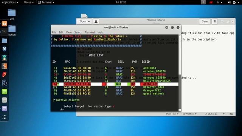Click the highlighted globalnet network row
This screenshot has height=136, width=242.
pyautogui.click(x=115, y=84)
